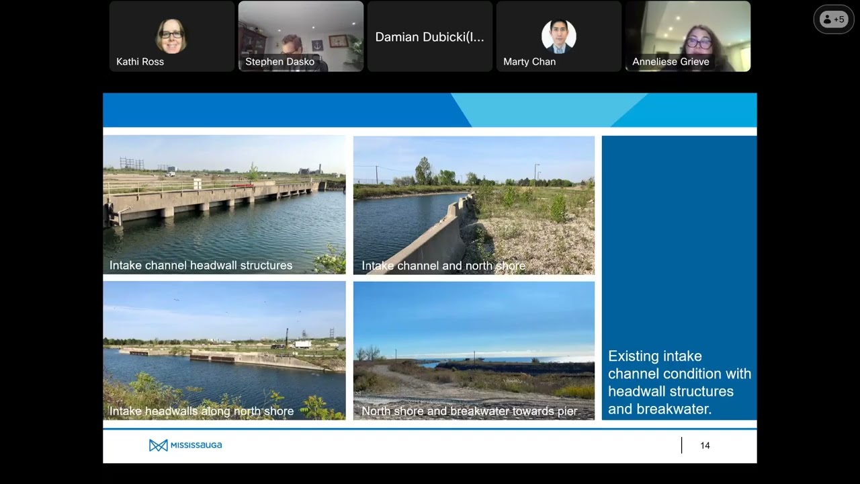Click the 'Kathi Ross' name label
The height and width of the screenshot is (484, 860).
pos(140,61)
